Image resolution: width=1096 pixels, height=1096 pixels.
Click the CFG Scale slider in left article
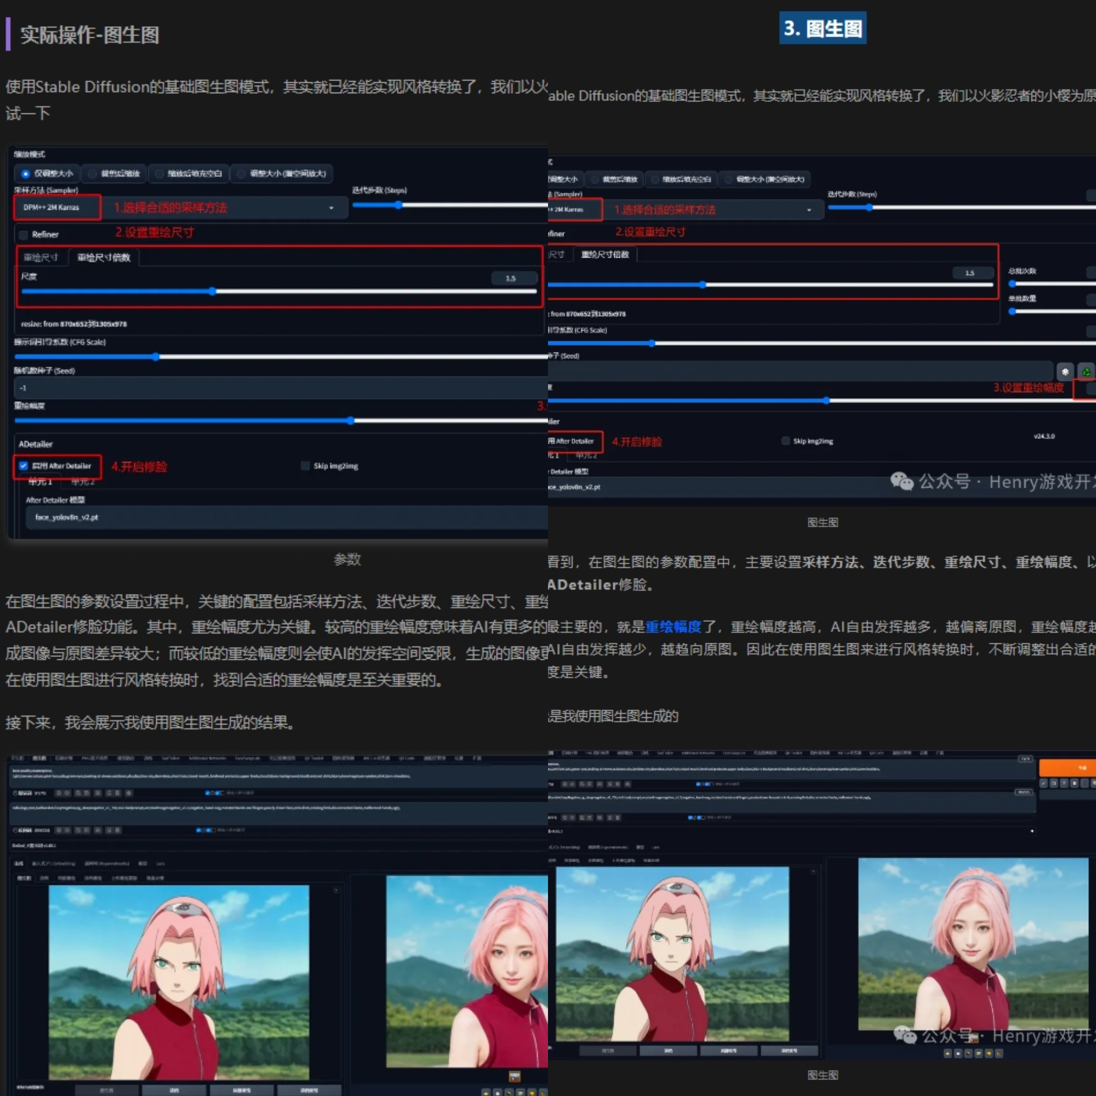pyautogui.click(x=281, y=357)
